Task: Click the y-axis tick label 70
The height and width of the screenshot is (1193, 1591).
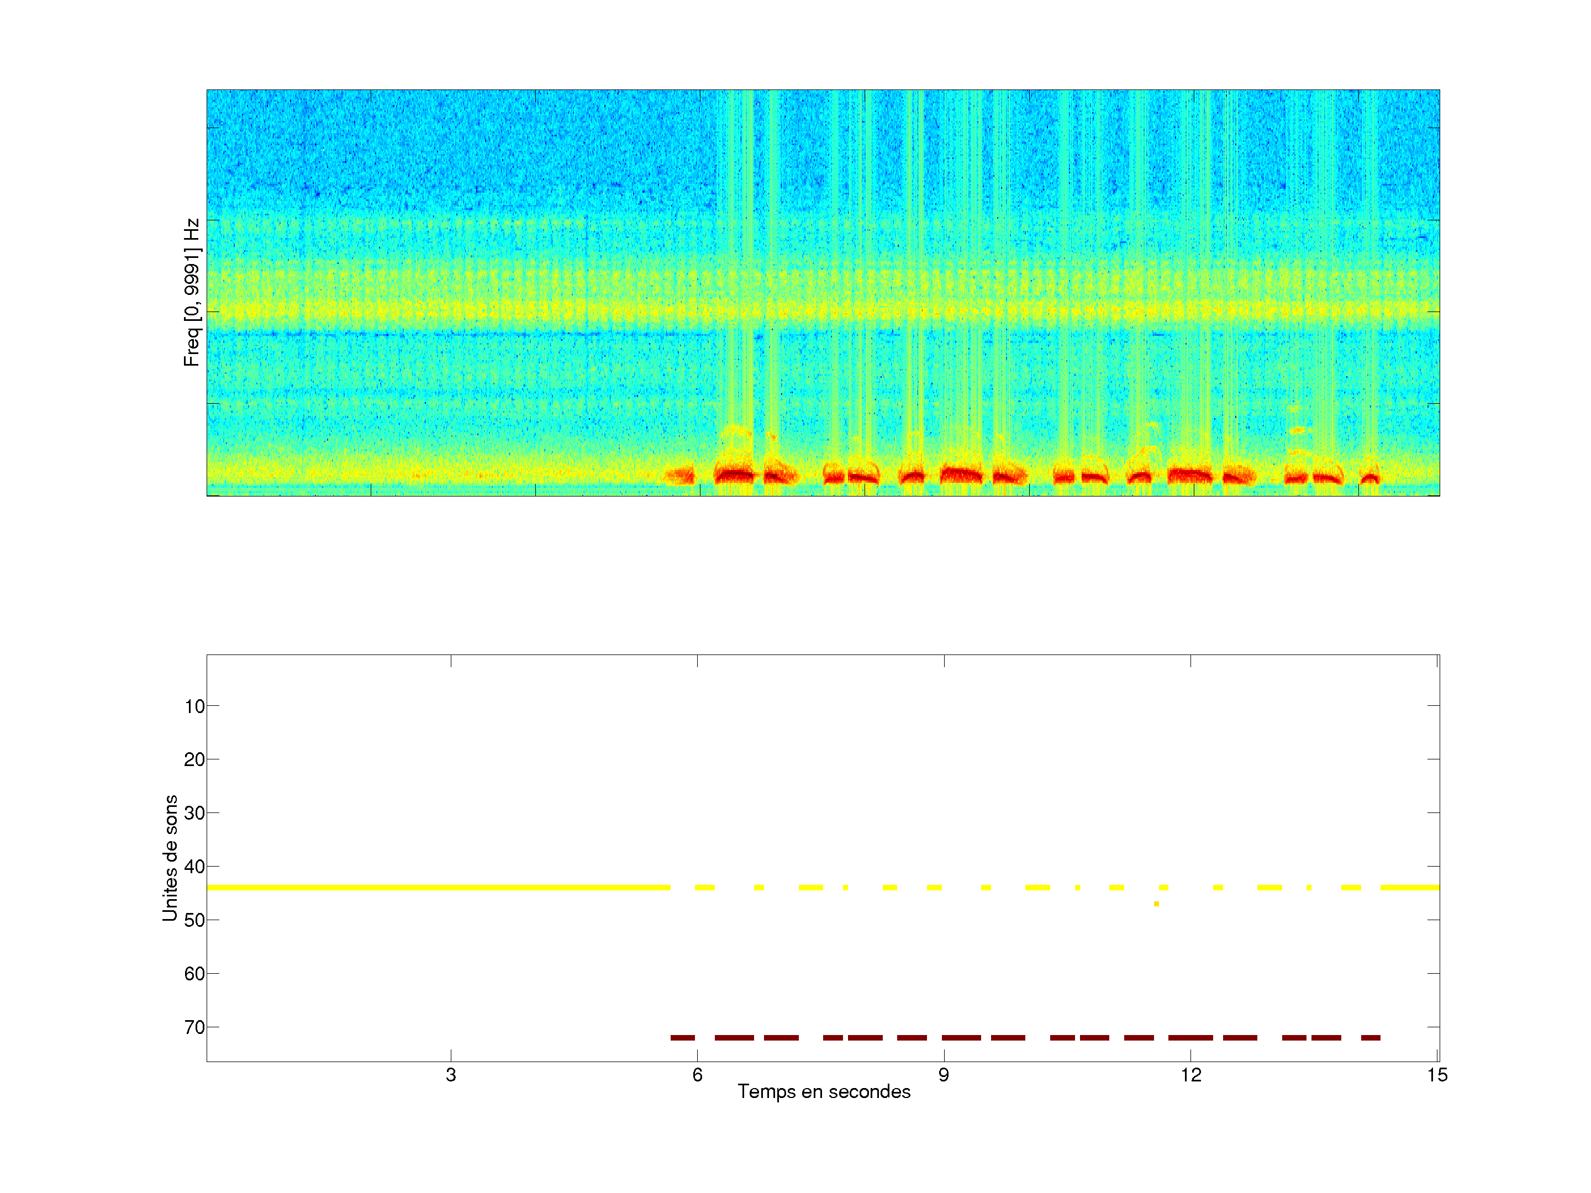Action: (194, 1028)
